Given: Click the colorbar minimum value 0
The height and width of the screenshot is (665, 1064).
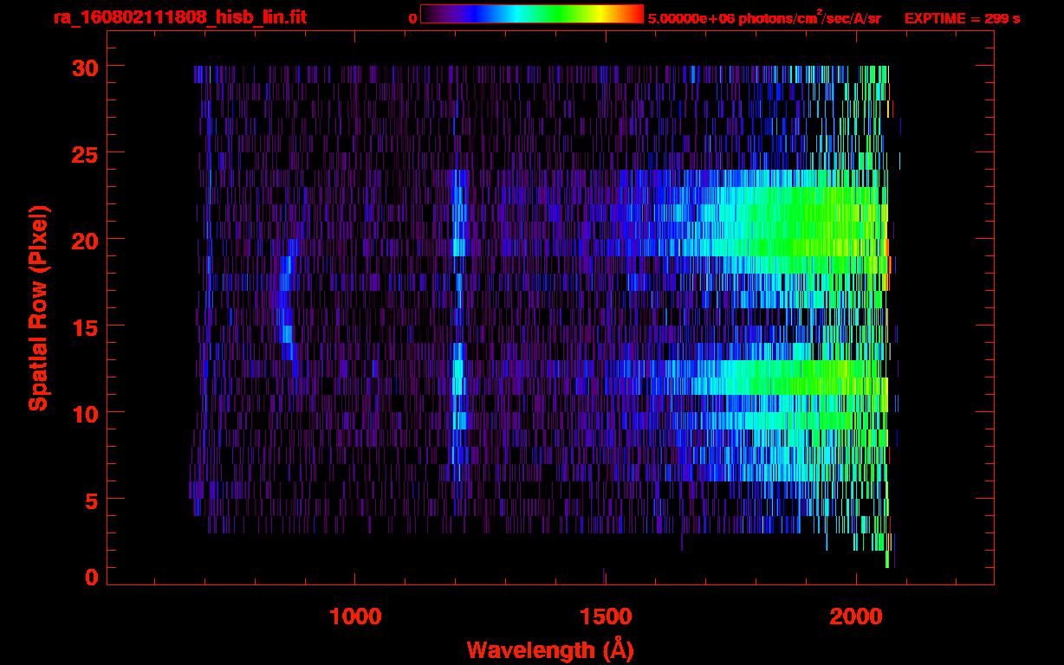Looking at the screenshot, I should click(412, 18).
